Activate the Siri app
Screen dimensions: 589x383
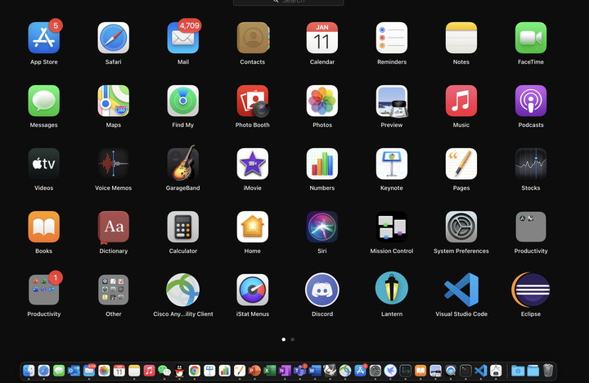pyautogui.click(x=322, y=227)
